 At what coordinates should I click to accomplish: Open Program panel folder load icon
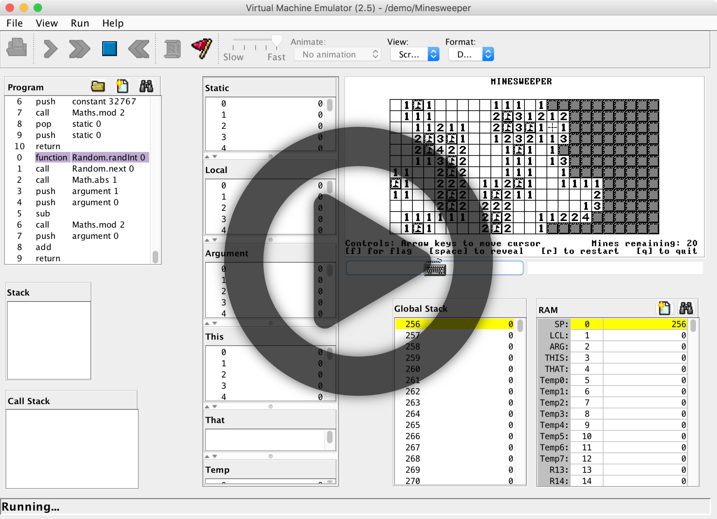pyautogui.click(x=98, y=86)
